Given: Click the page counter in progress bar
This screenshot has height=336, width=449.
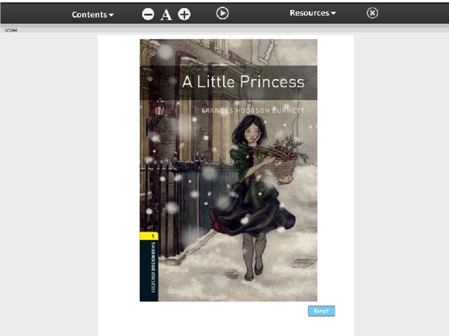Looking at the screenshot, I should pos(11,30).
